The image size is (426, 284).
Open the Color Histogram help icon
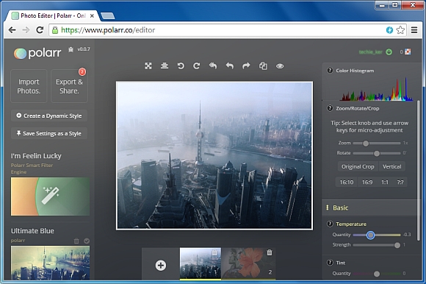click(330, 71)
